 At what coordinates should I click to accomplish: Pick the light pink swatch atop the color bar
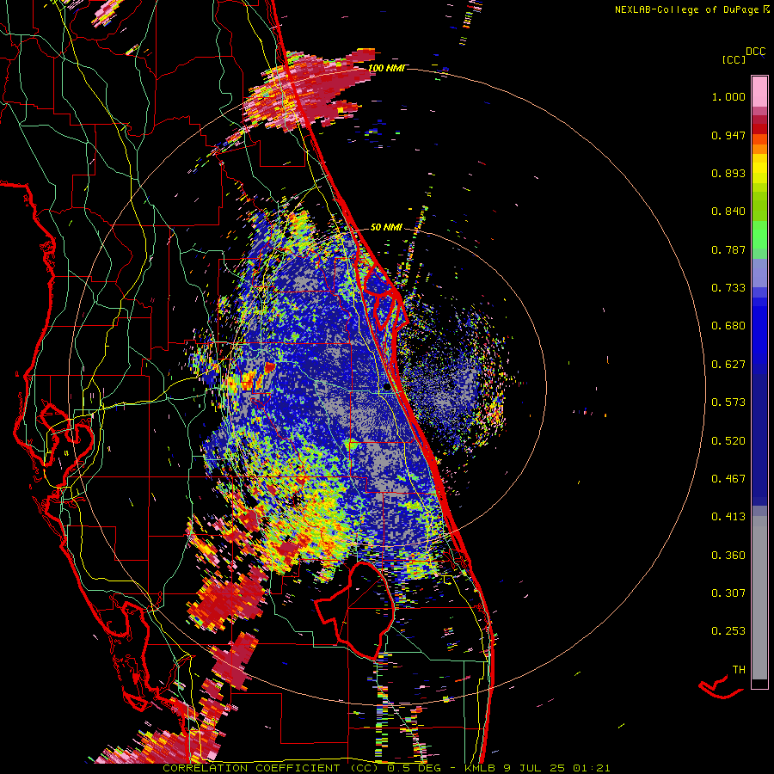pyautogui.click(x=759, y=91)
